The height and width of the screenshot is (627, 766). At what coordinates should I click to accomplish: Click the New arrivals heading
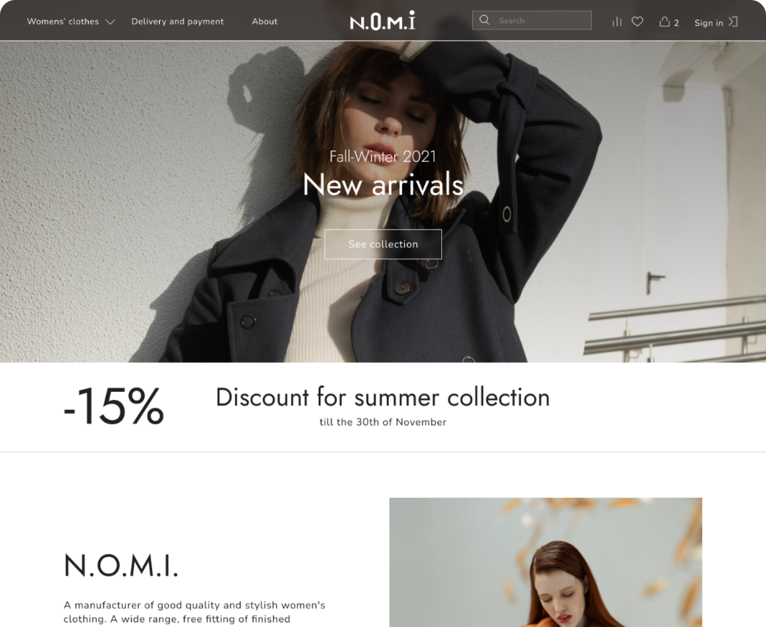click(383, 184)
